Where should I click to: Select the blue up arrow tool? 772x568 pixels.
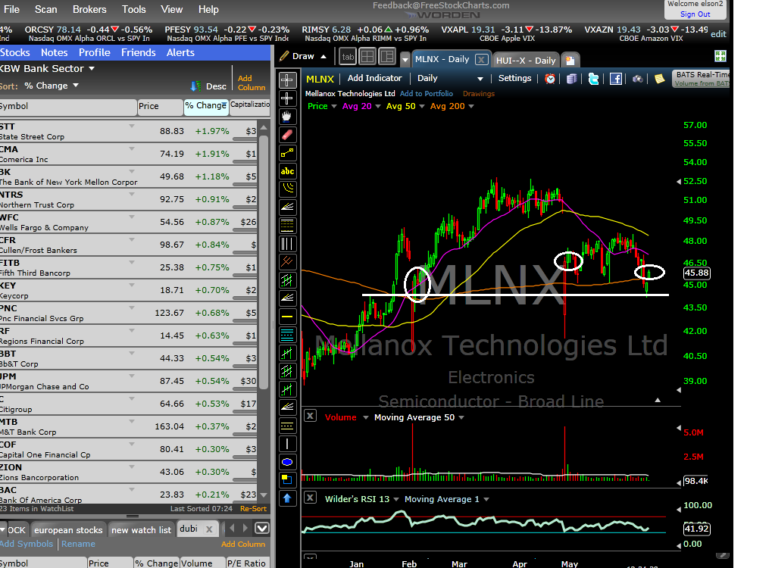click(x=287, y=498)
